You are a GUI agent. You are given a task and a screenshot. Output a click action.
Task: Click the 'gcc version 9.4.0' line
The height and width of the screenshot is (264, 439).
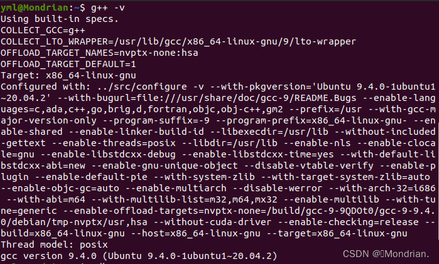139,256
